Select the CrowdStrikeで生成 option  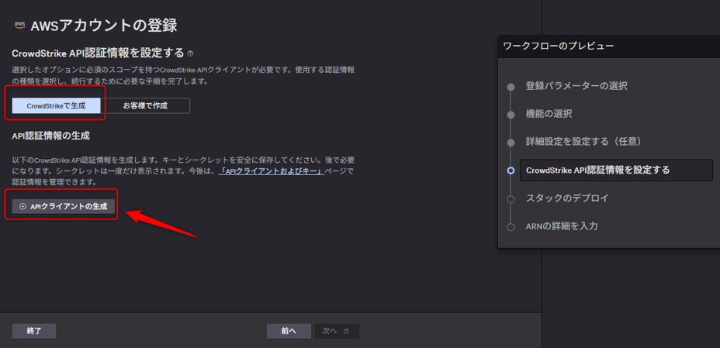coord(57,105)
